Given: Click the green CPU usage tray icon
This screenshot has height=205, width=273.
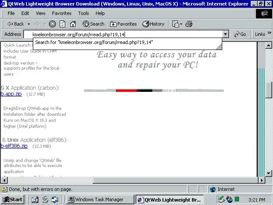Looking at the screenshot, I should 237,199.
